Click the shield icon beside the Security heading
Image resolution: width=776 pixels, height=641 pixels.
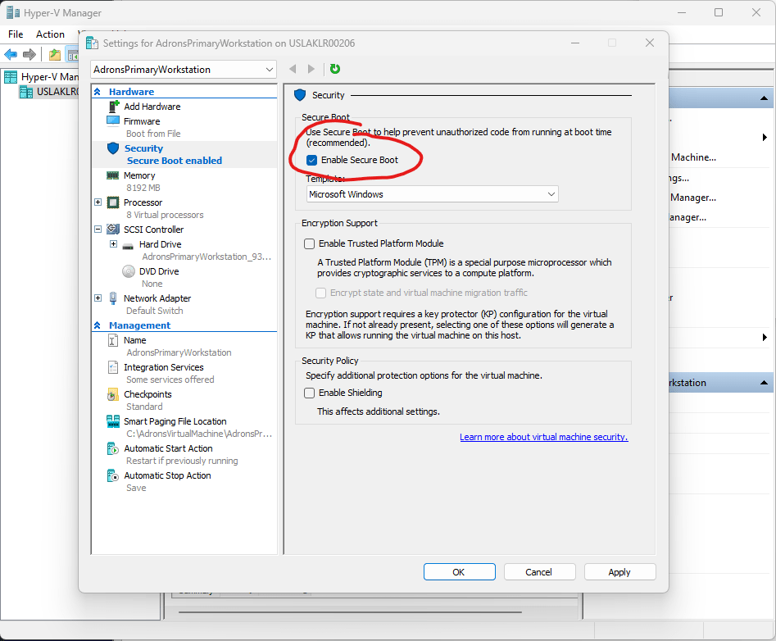pos(300,95)
